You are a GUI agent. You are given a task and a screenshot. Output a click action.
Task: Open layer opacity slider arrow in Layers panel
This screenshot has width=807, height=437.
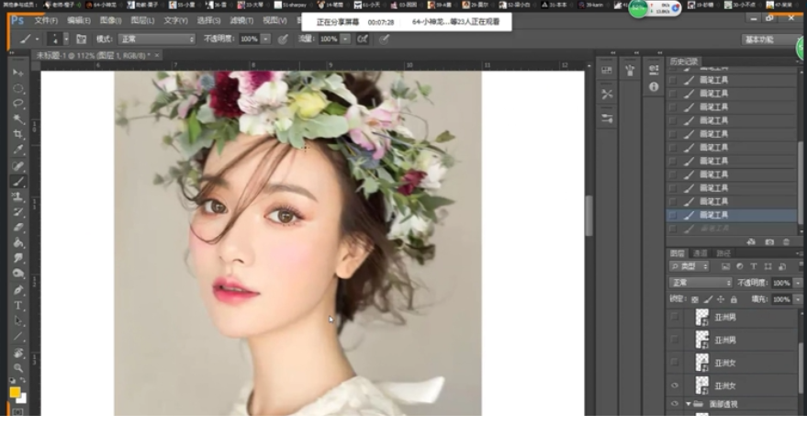click(798, 283)
